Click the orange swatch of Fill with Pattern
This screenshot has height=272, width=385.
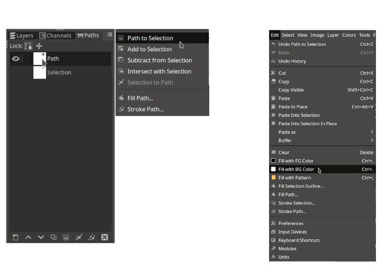click(273, 177)
